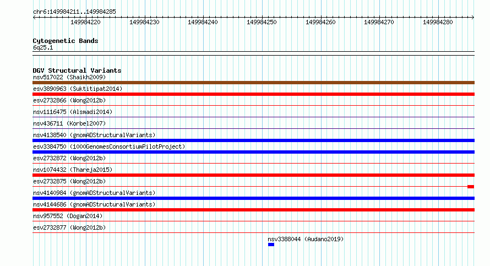490x266 pixels.
Task: Click the small red block on esv2732875 track
Action: coord(471,187)
